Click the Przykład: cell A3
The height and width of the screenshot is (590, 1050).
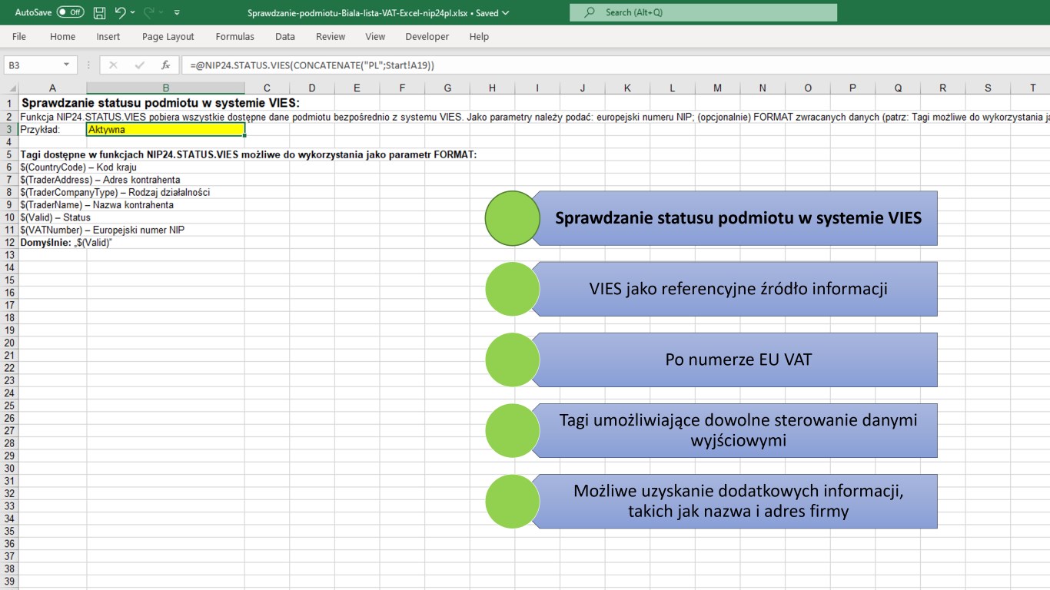[x=52, y=130]
